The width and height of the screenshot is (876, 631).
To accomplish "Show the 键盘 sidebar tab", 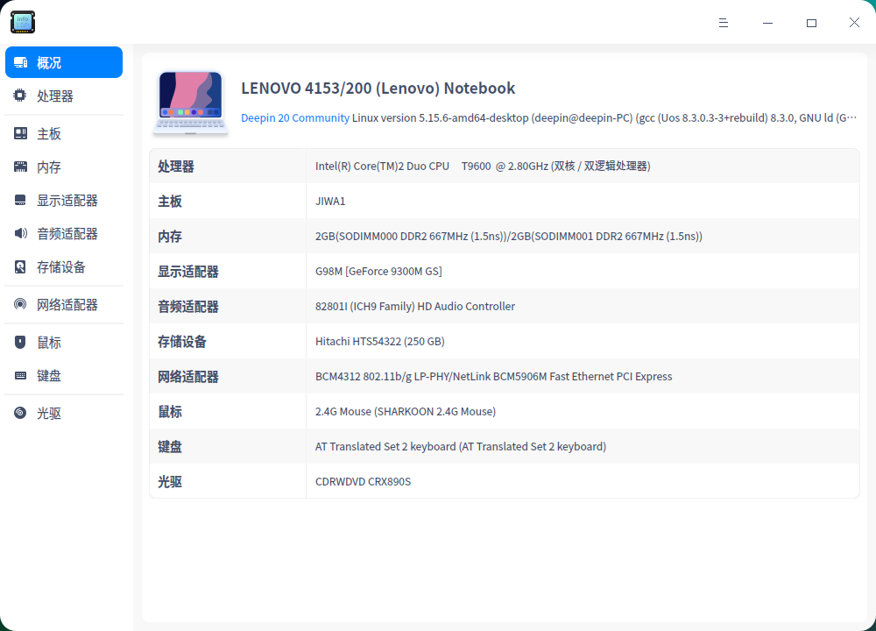I will (64, 376).
